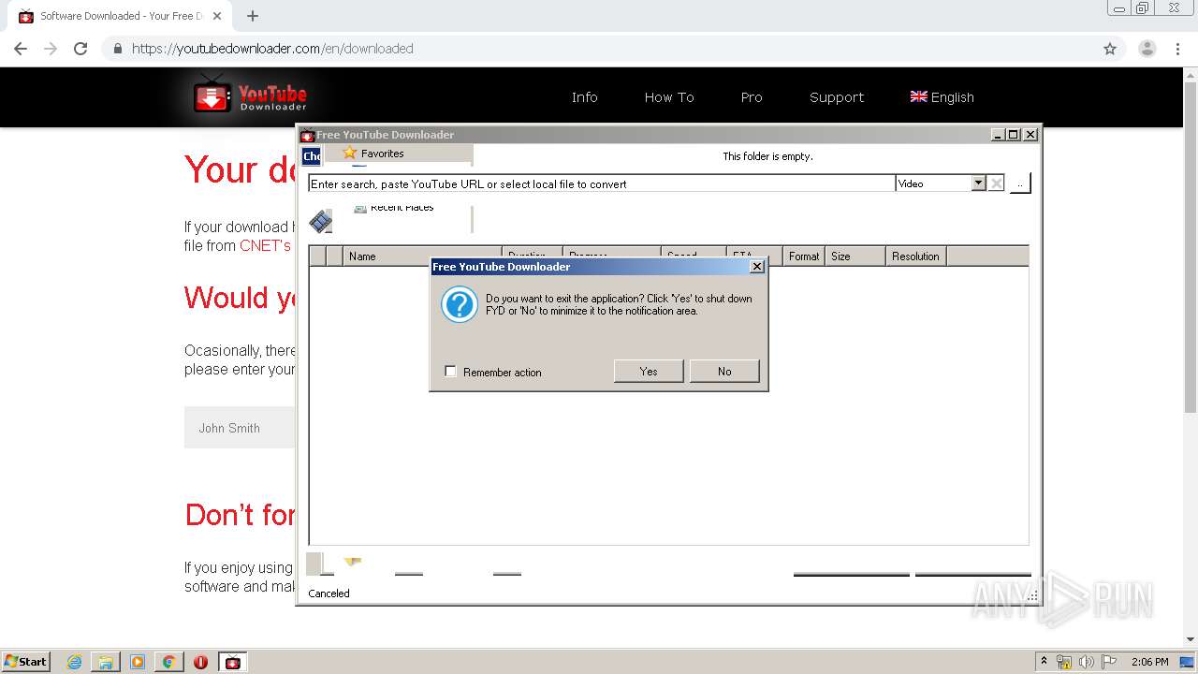Viewport: 1198px width, 674px height.
Task: Confirm exit with the Yes button
Action: tap(649, 372)
